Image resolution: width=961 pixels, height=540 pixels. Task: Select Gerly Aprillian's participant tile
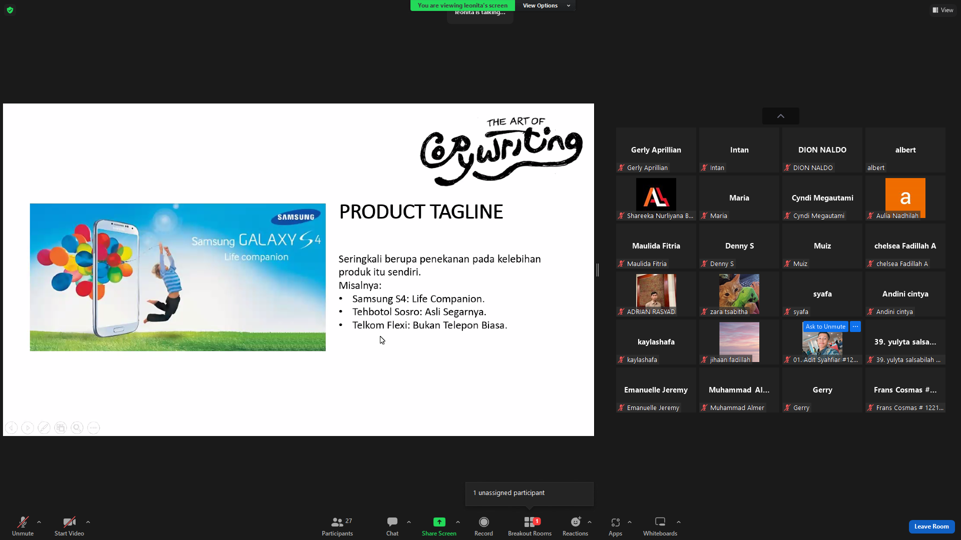click(656, 150)
